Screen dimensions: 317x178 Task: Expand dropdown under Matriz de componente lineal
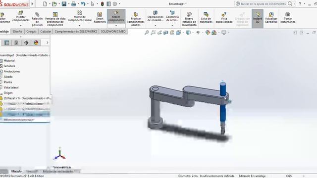tap(80, 25)
